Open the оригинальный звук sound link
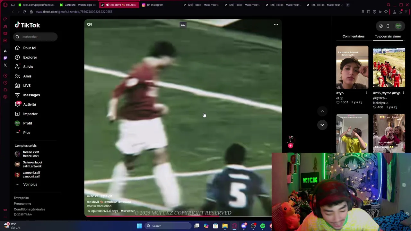Viewport: 411px width, 231px height. [111, 211]
